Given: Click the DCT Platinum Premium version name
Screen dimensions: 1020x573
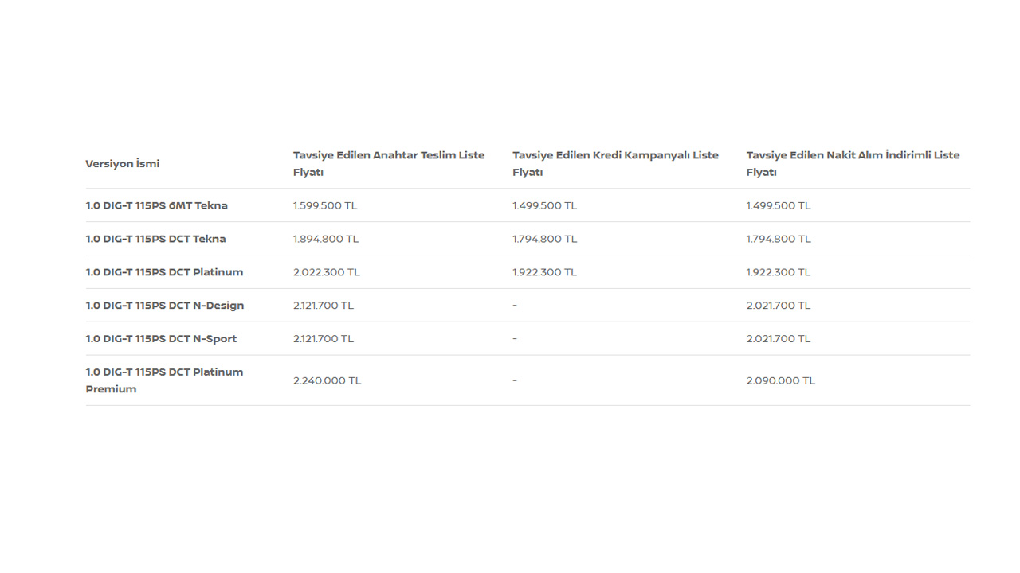Looking at the screenshot, I should [x=165, y=380].
